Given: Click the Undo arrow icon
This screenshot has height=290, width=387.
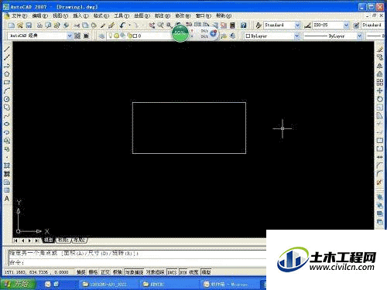Looking at the screenshot, I should [x=122, y=26].
